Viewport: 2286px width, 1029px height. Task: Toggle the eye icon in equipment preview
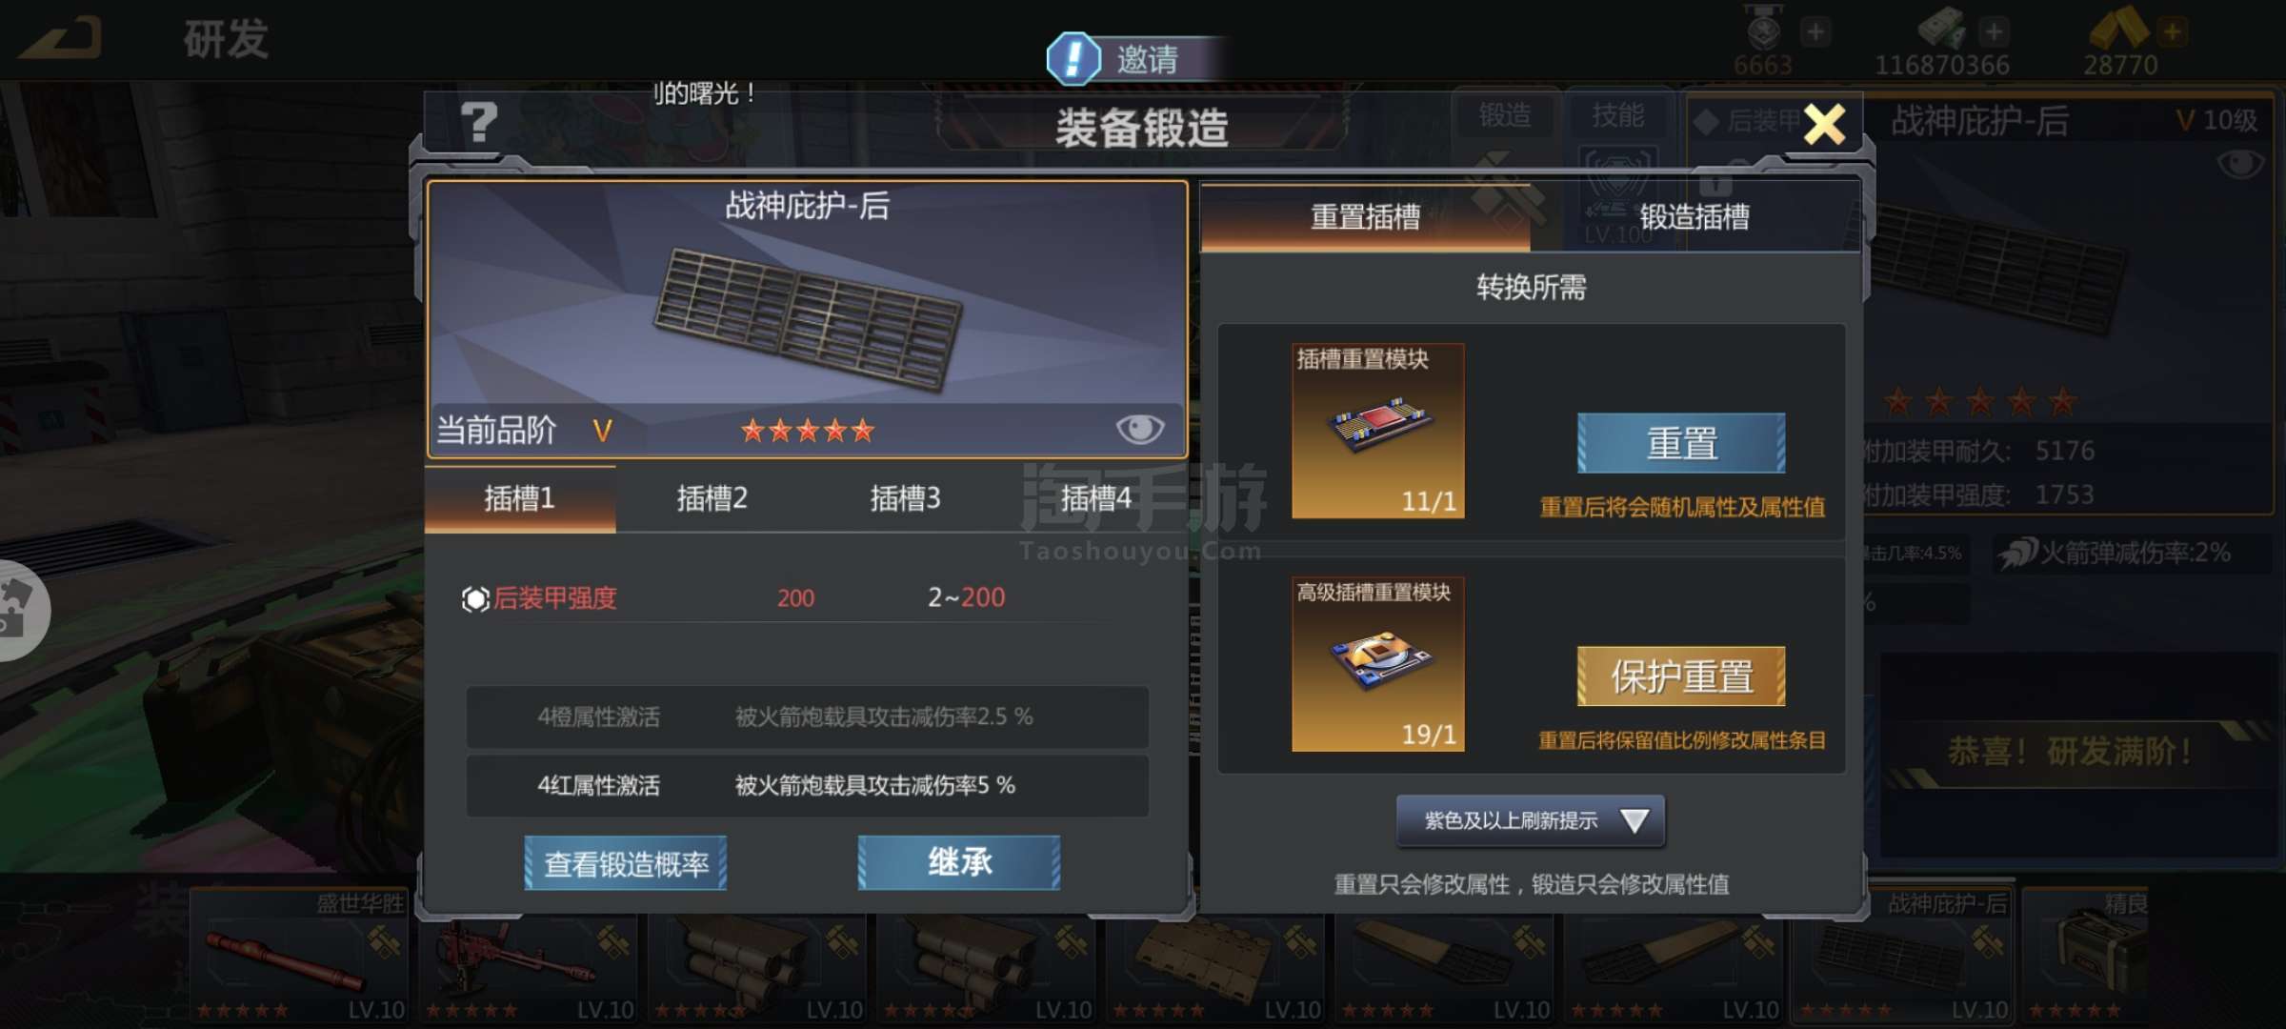pos(1140,429)
